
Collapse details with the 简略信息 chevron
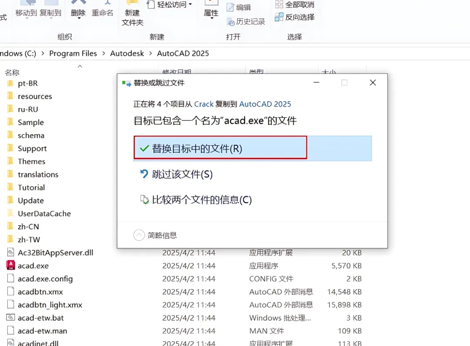click(x=139, y=235)
